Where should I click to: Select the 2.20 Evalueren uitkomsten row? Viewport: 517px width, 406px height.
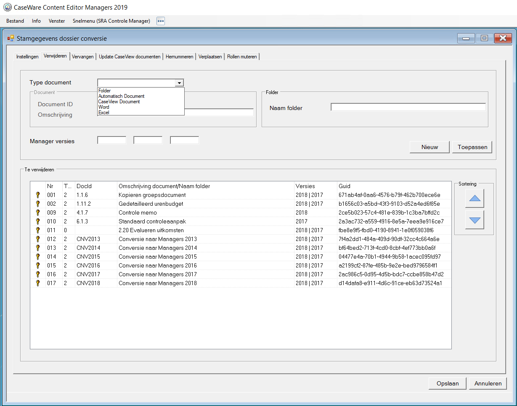241,230
